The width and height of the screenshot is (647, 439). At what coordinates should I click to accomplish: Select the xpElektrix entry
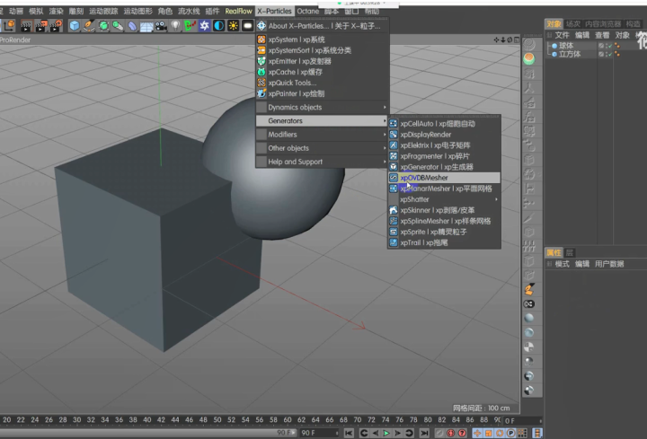coord(444,145)
